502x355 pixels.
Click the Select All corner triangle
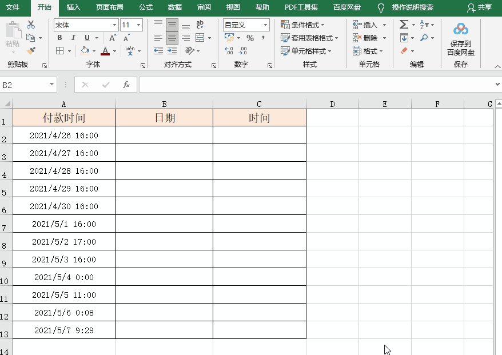coord(6,103)
